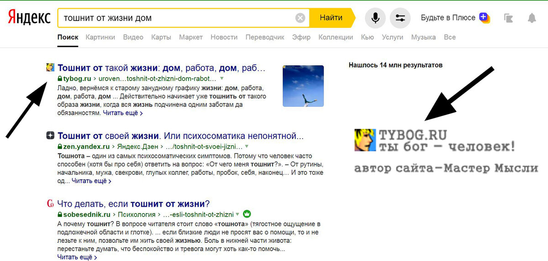Expand 'Читать ещё' in the sobesednik result
Viewport: 548px width, 261px height.
77,257
